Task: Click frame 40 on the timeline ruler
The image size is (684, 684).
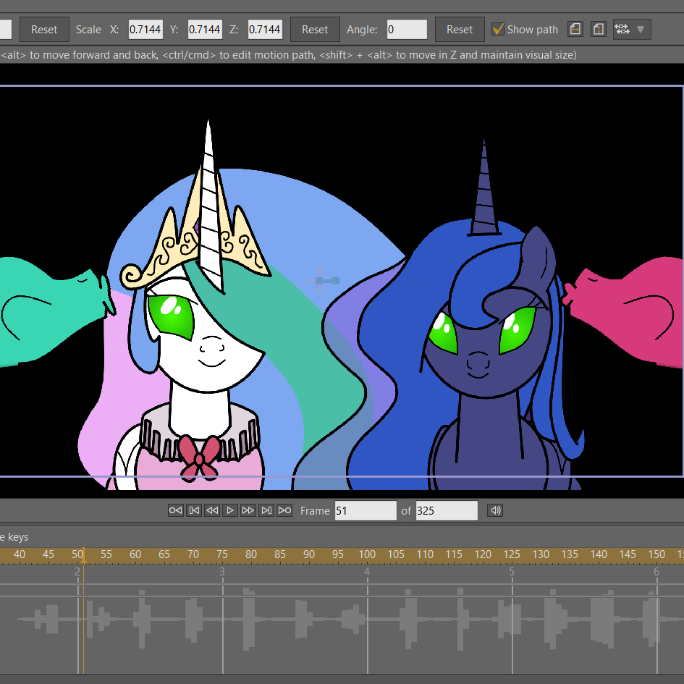Action: pyautogui.click(x=20, y=554)
